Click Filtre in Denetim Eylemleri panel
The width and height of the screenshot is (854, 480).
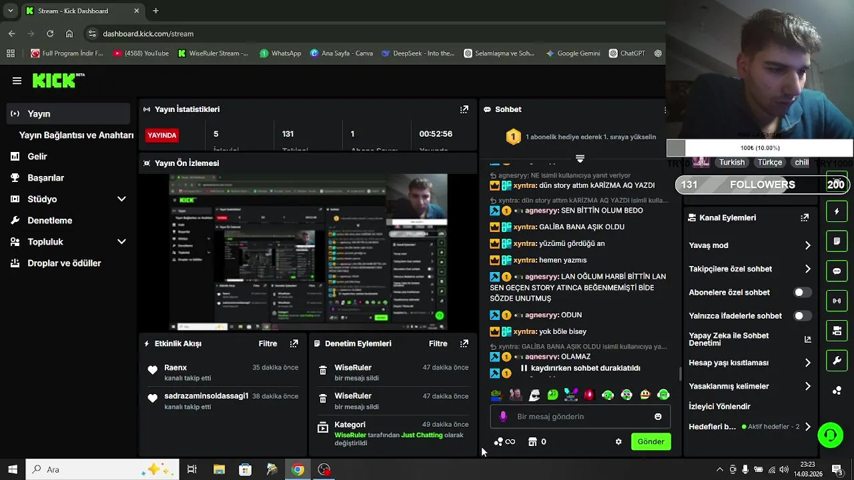pyautogui.click(x=438, y=343)
